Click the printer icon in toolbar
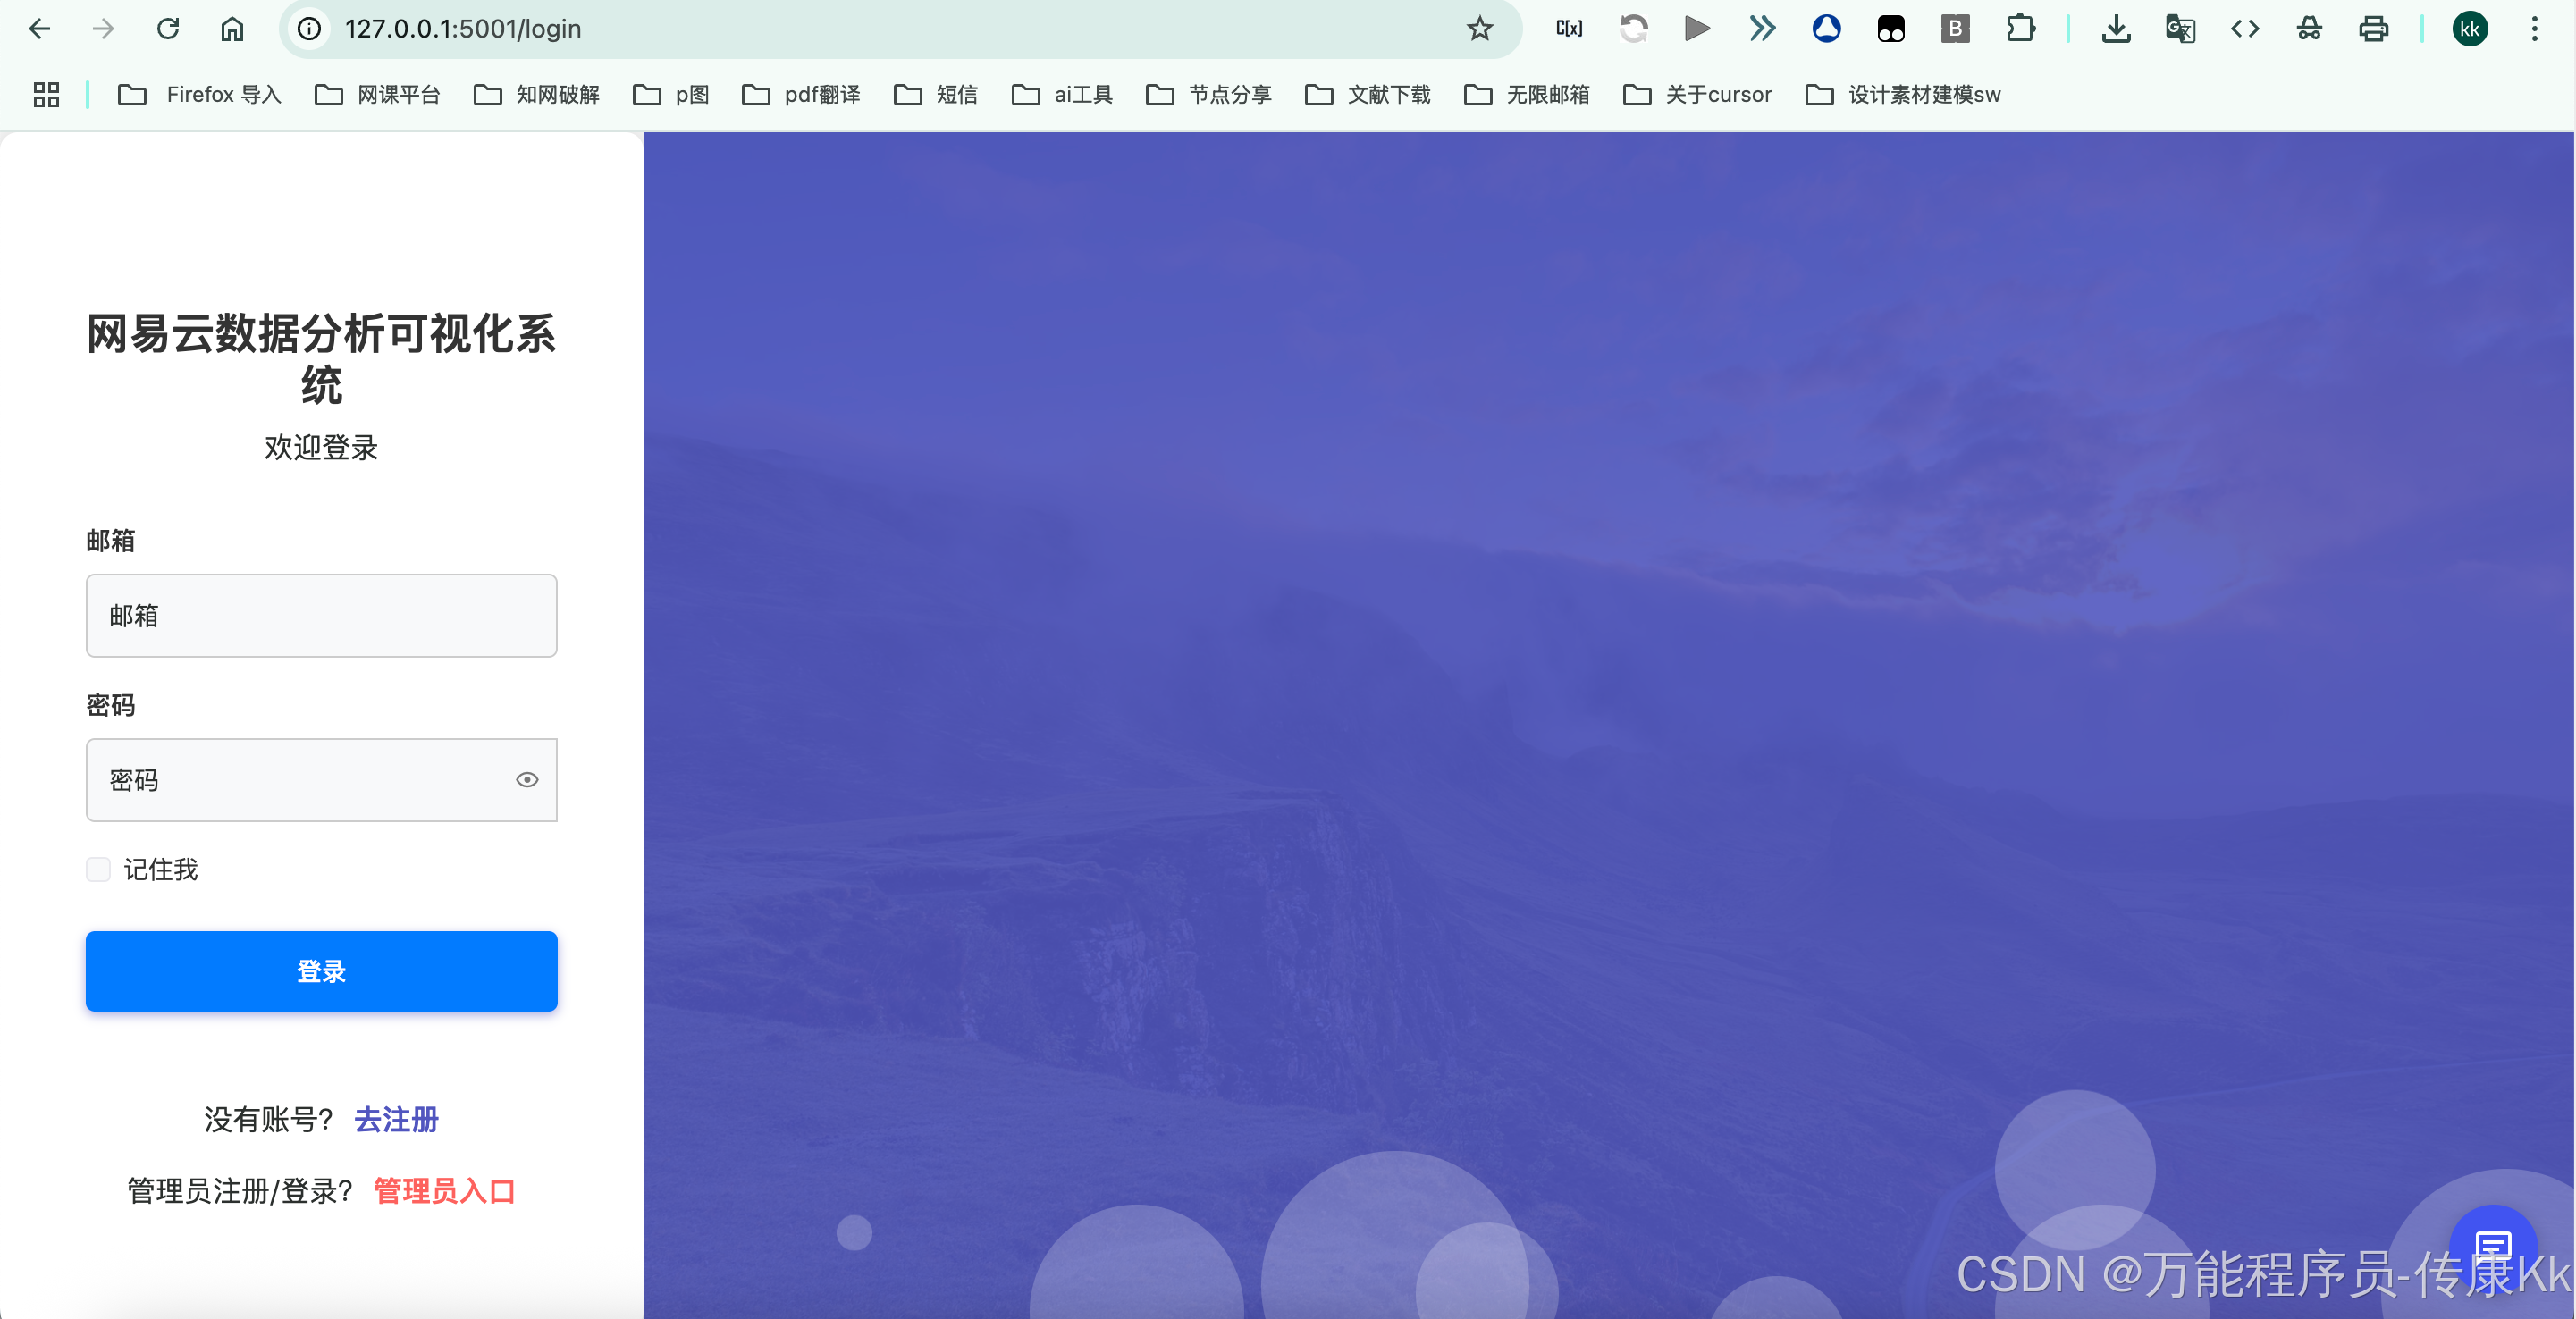Image resolution: width=2576 pixels, height=1319 pixels. click(x=2373, y=29)
